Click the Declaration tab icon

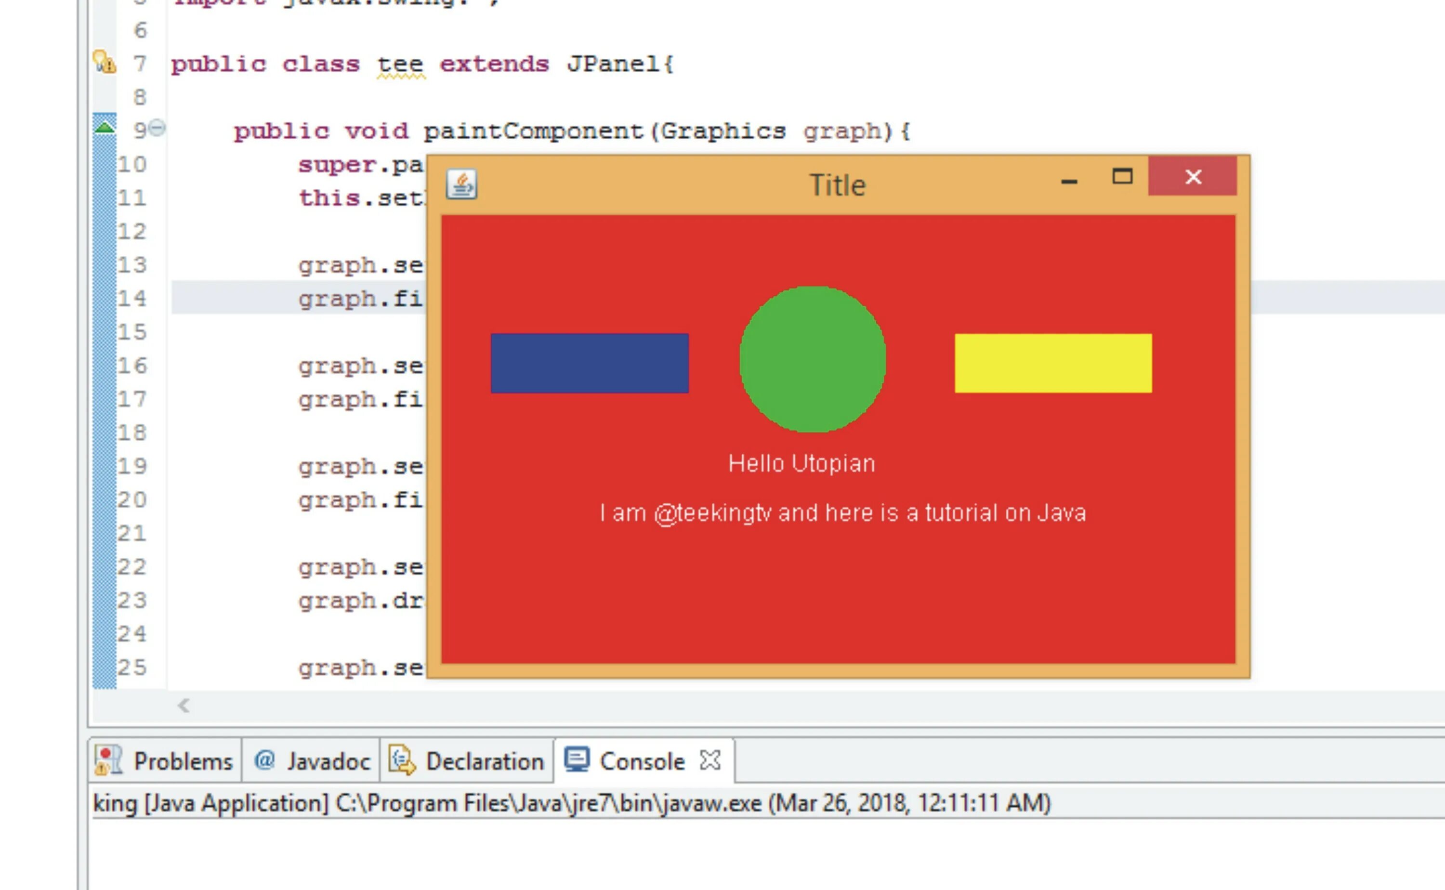coord(402,760)
